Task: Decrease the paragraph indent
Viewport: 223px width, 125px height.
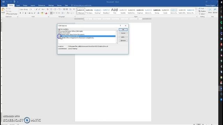Action: (x=64, y=9)
